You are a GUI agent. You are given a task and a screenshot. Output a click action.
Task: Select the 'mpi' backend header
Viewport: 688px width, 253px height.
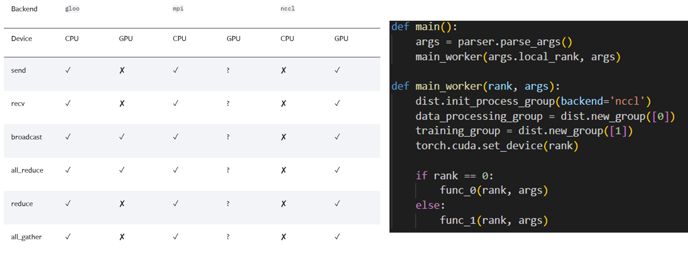178,9
